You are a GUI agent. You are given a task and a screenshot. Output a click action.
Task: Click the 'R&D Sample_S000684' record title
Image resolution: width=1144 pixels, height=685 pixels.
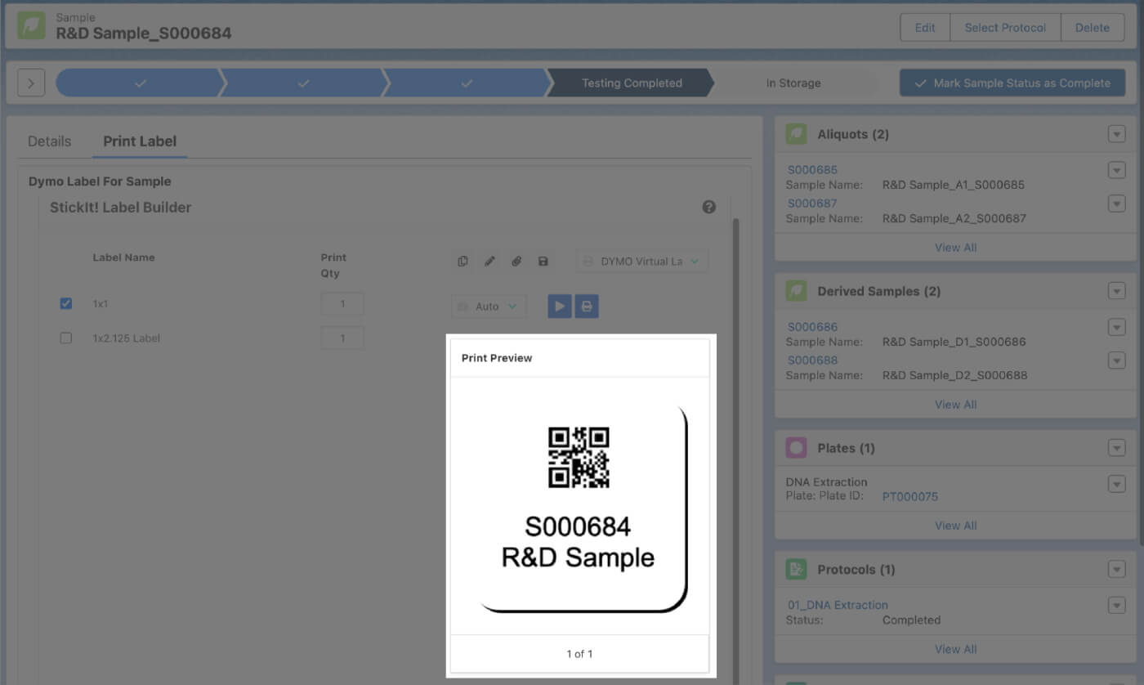coord(143,34)
